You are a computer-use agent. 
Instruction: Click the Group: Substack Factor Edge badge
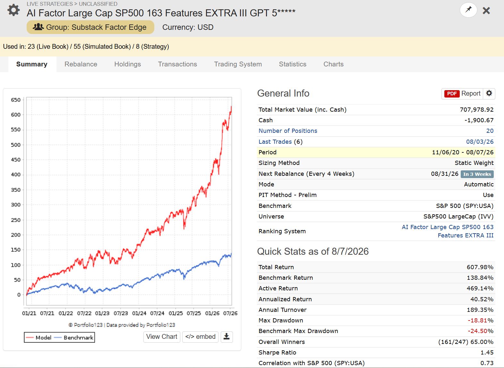tap(90, 27)
